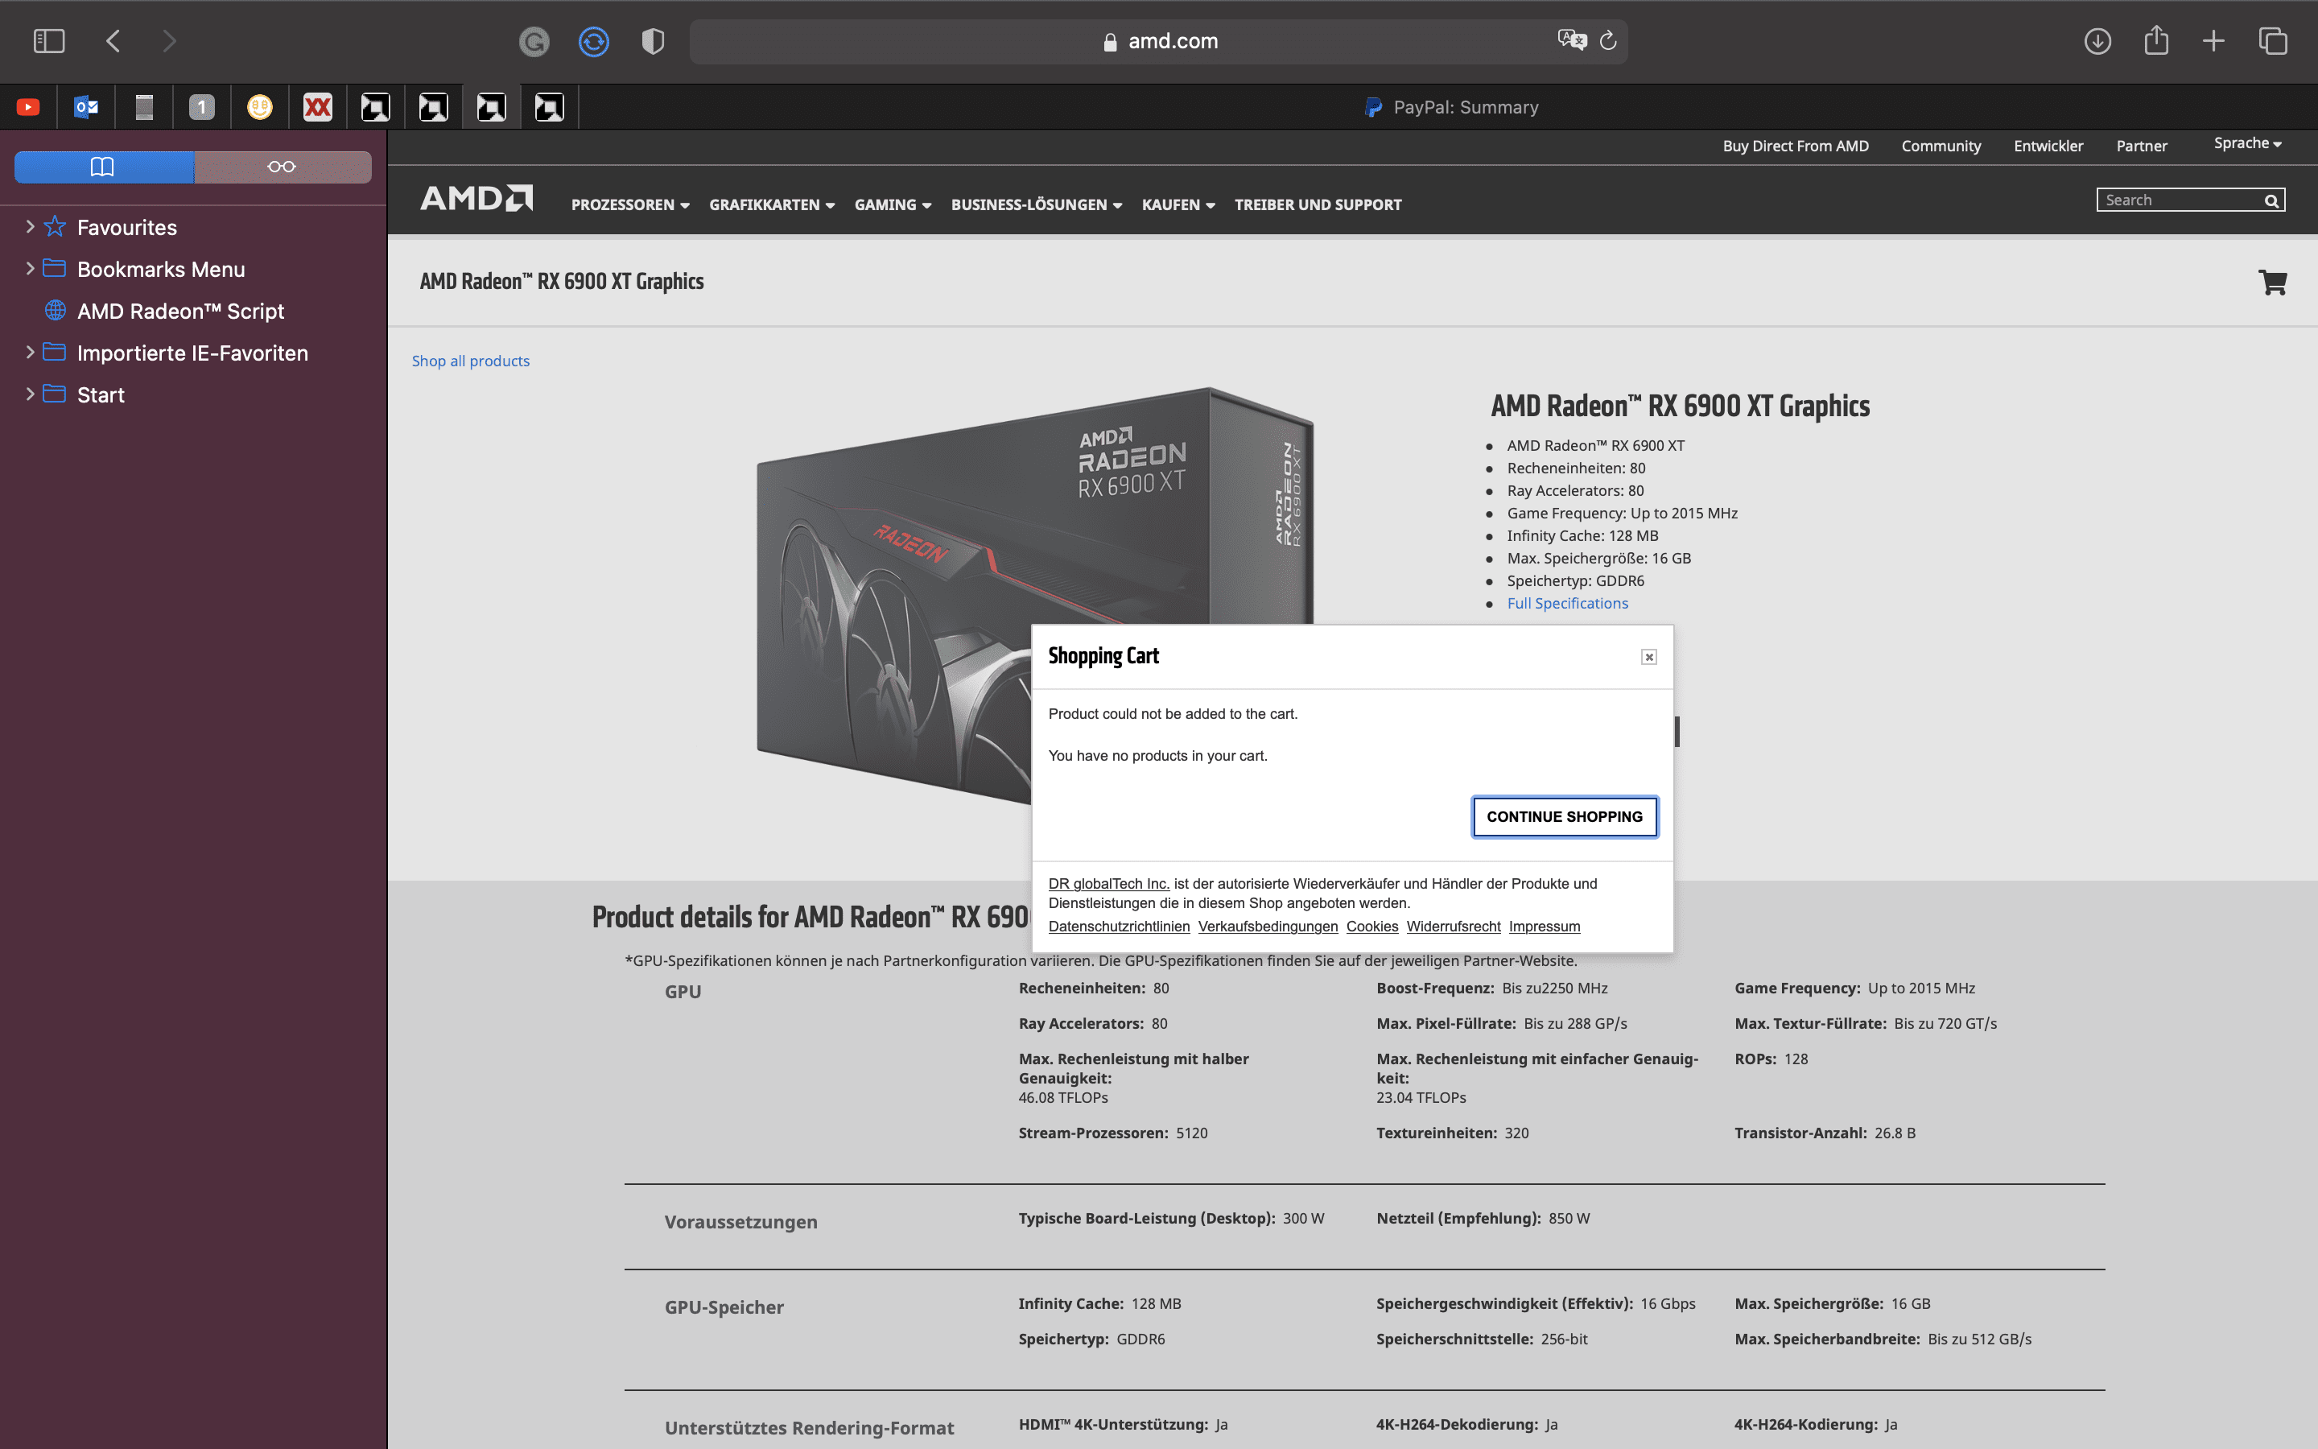
Task: Open the Full Specifications link
Action: (x=1567, y=604)
